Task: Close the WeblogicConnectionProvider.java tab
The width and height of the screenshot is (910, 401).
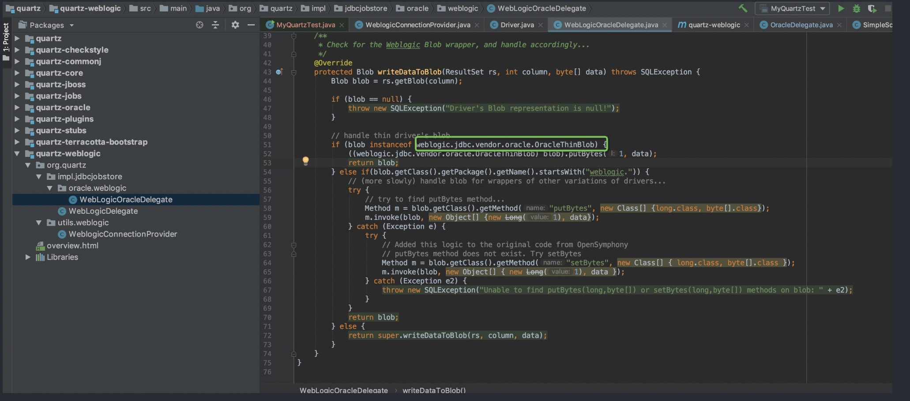Action: pos(477,25)
